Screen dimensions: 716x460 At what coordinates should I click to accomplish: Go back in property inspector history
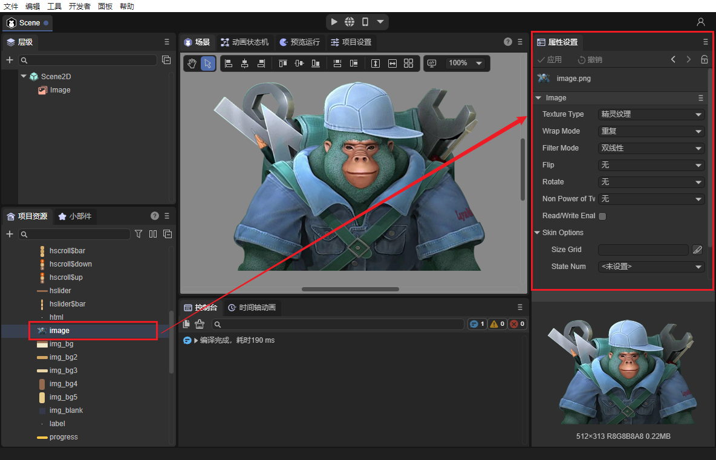tap(673, 59)
